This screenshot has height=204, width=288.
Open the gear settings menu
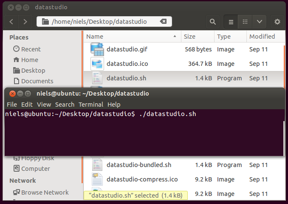[x=277, y=22]
